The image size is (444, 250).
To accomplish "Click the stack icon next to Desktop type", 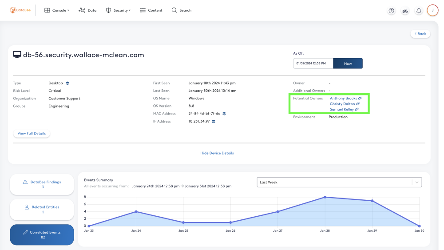I will tap(67, 83).
